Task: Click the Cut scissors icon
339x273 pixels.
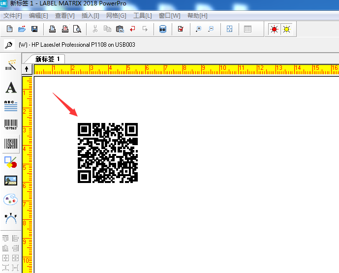Action: point(95,29)
